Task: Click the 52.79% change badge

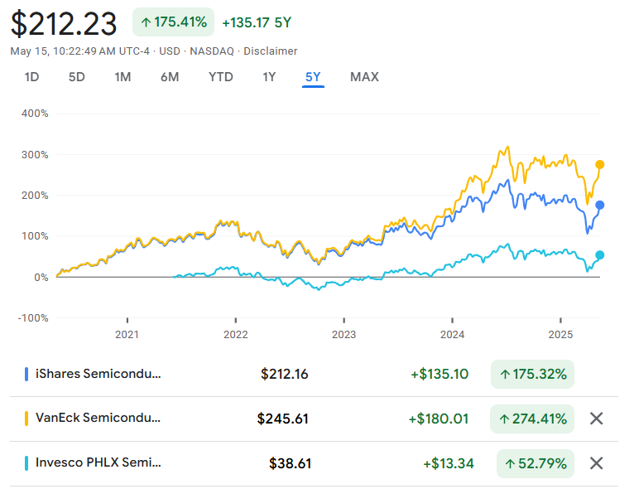Action: 536,463
